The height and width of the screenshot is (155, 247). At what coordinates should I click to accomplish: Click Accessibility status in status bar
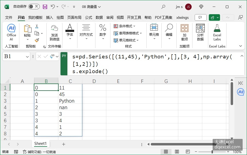[40, 152]
